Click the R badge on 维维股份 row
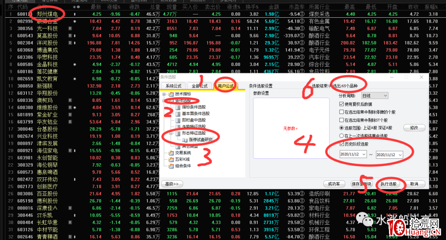The height and width of the screenshot is (240, 446). click(70, 108)
